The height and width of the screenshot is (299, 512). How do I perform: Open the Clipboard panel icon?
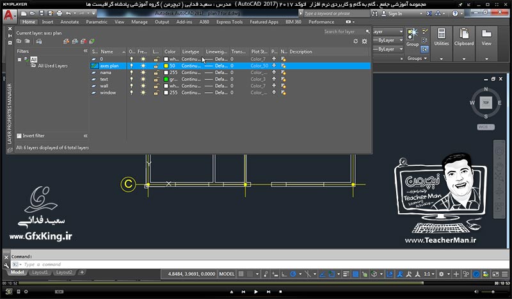[x=463, y=33]
